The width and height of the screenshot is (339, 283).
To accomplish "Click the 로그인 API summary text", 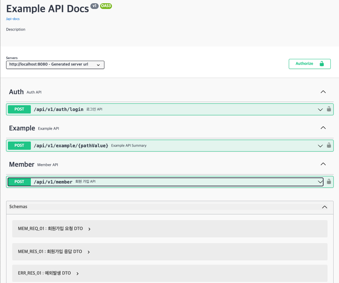I will (94, 109).
